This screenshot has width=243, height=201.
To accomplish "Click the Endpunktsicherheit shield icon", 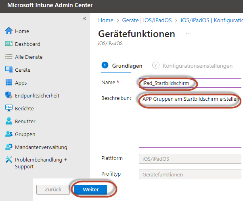I will tap(9, 95).
